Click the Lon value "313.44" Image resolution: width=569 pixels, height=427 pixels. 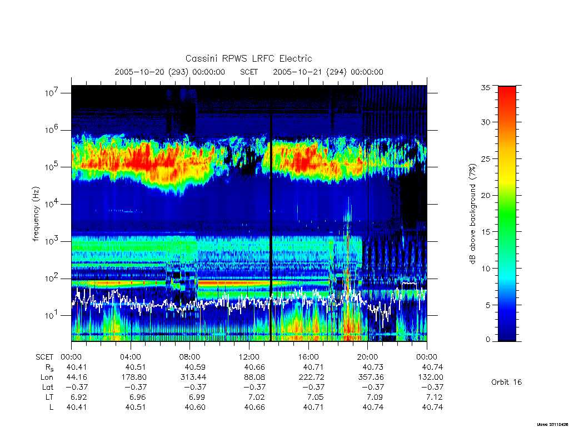point(193,378)
